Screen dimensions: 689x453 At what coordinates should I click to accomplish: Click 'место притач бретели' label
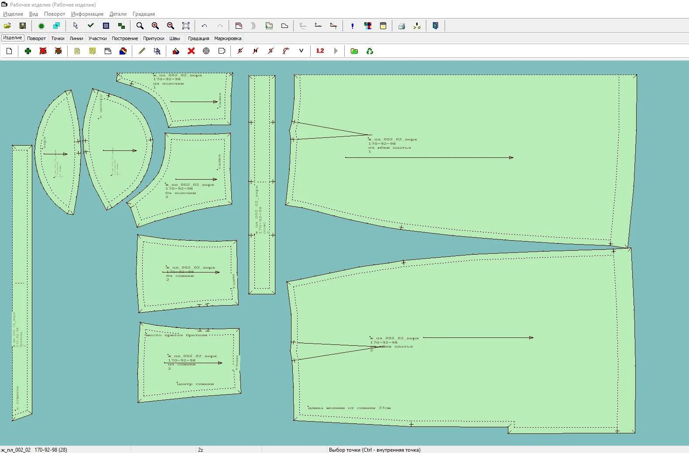pyautogui.click(x=176, y=335)
